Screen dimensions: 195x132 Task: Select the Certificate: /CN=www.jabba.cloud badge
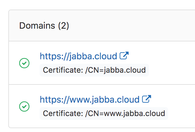(104, 113)
